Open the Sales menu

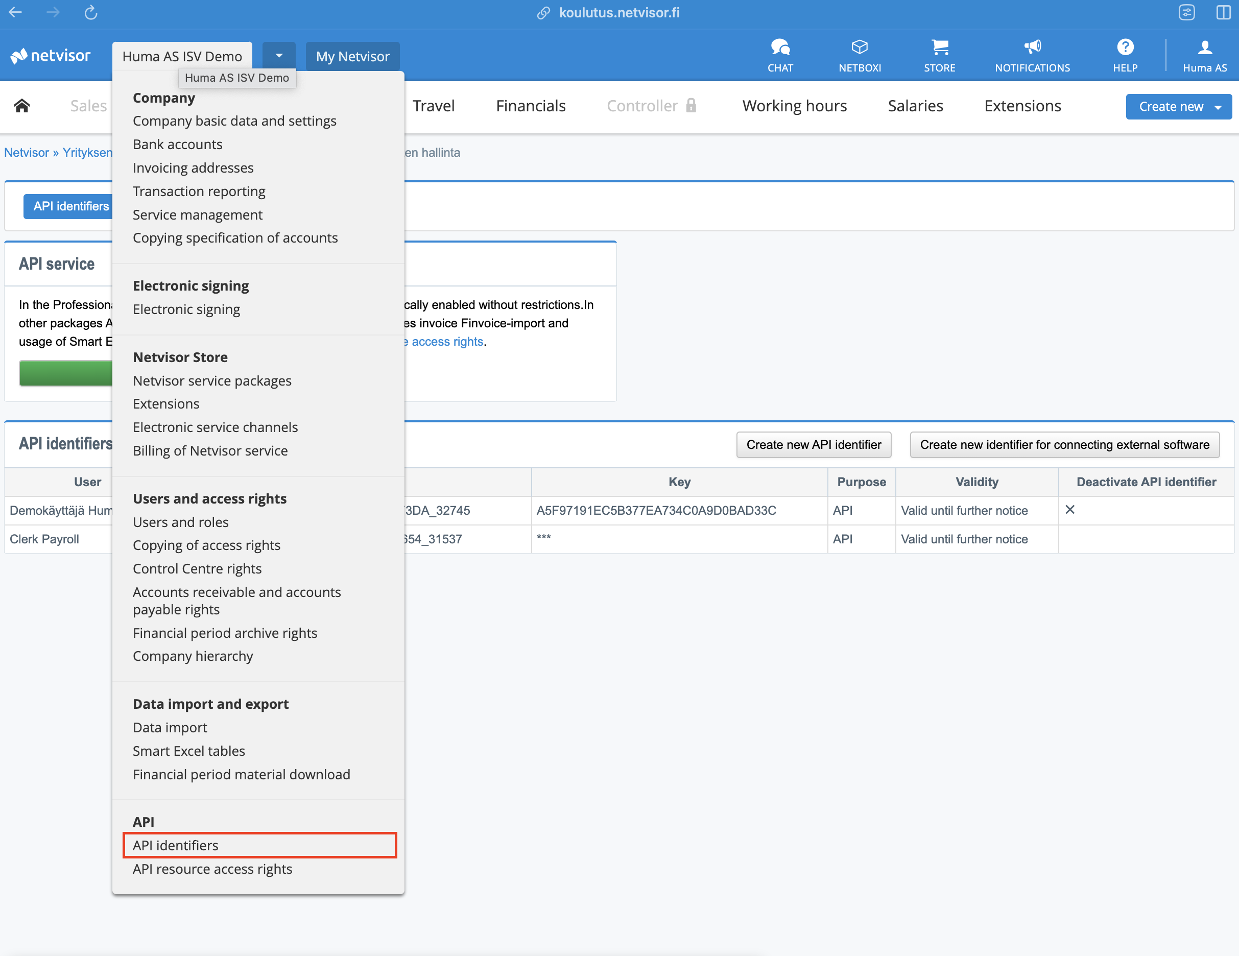point(88,106)
